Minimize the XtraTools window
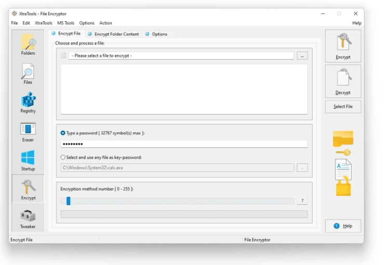Screen dimensions: 390x265 (x=323, y=14)
